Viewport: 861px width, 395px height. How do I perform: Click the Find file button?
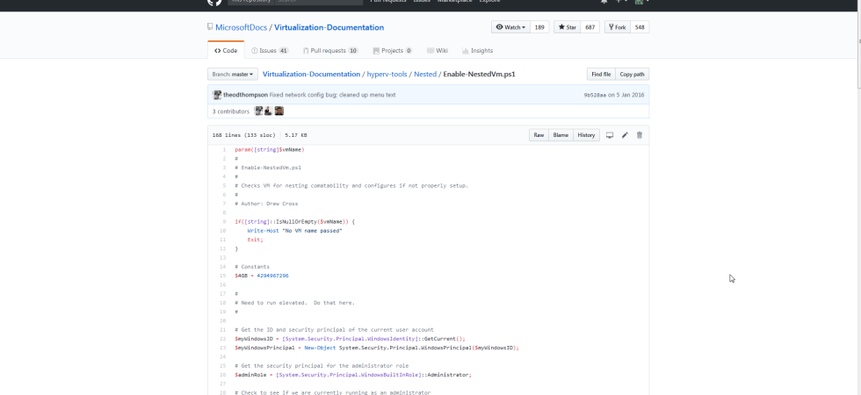pyautogui.click(x=601, y=74)
